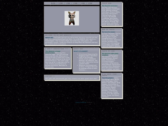Click the "My favorite musicians:" label
This screenshot has width=168, height=126.
pyautogui.click(x=110, y=6)
